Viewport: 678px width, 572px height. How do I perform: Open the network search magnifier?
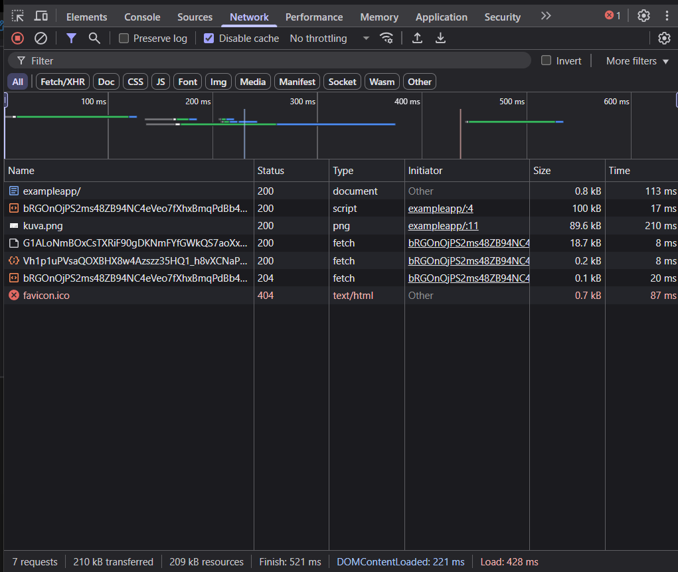pyautogui.click(x=94, y=39)
